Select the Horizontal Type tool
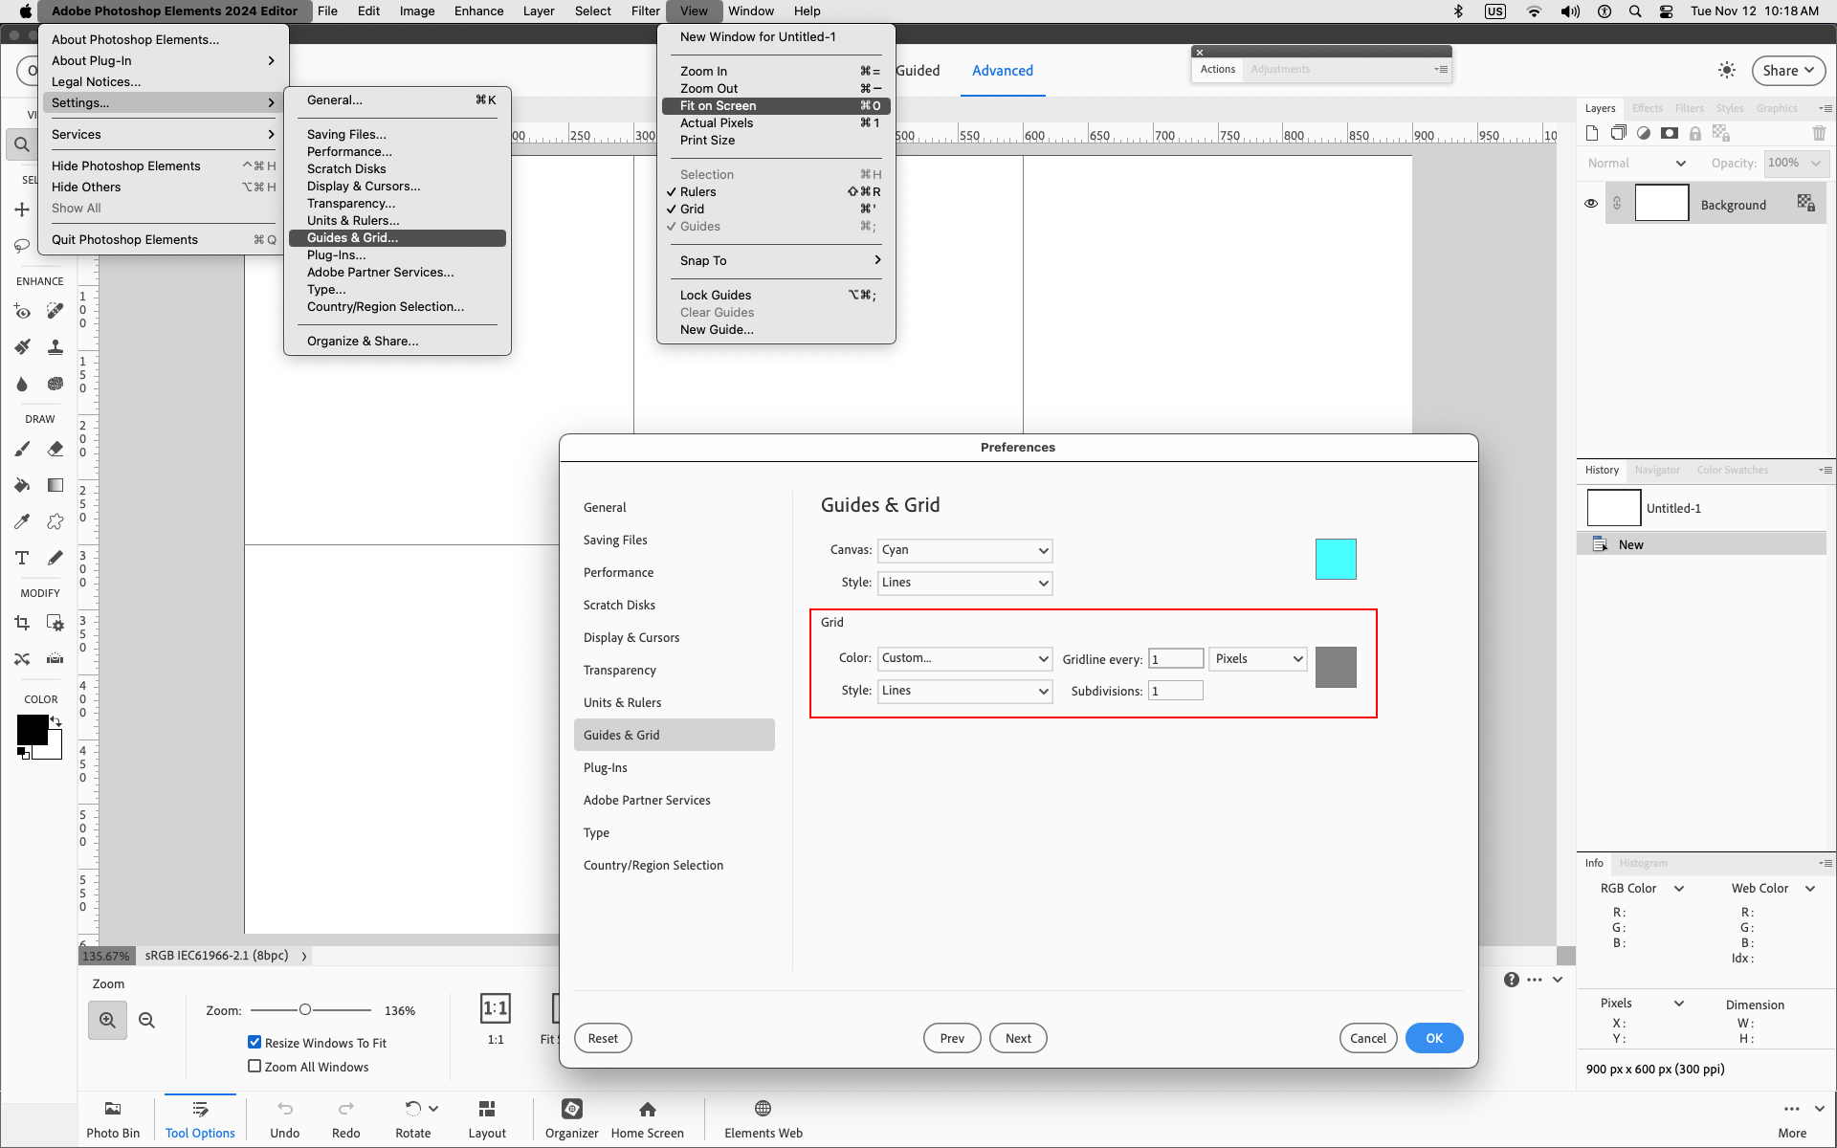This screenshot has height=1148, width=1837. pyautogui.click(x=22, y=558)
